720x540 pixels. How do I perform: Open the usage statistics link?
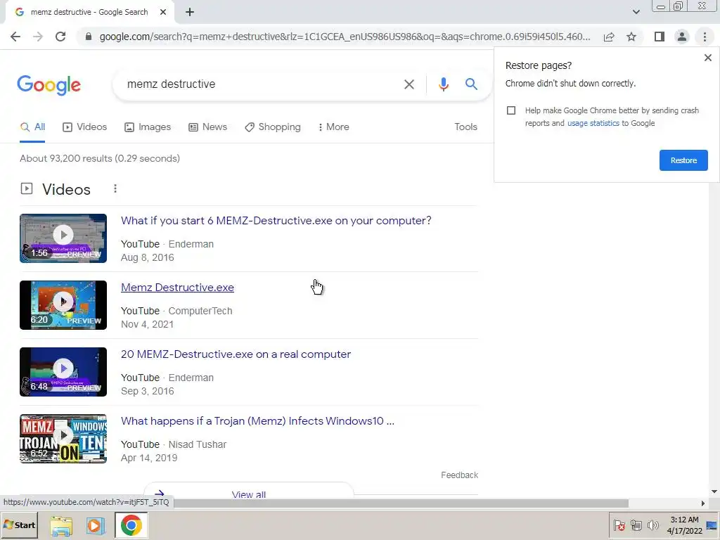pyautogui.click(x=593, y=123)
